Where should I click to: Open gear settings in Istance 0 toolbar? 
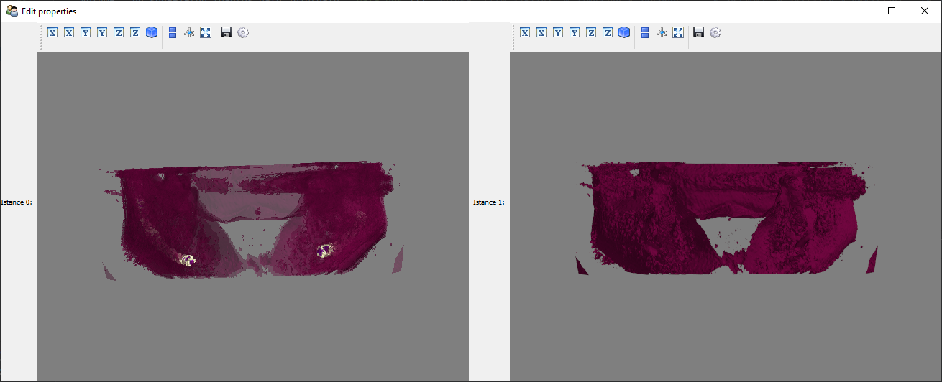[243, 32]
